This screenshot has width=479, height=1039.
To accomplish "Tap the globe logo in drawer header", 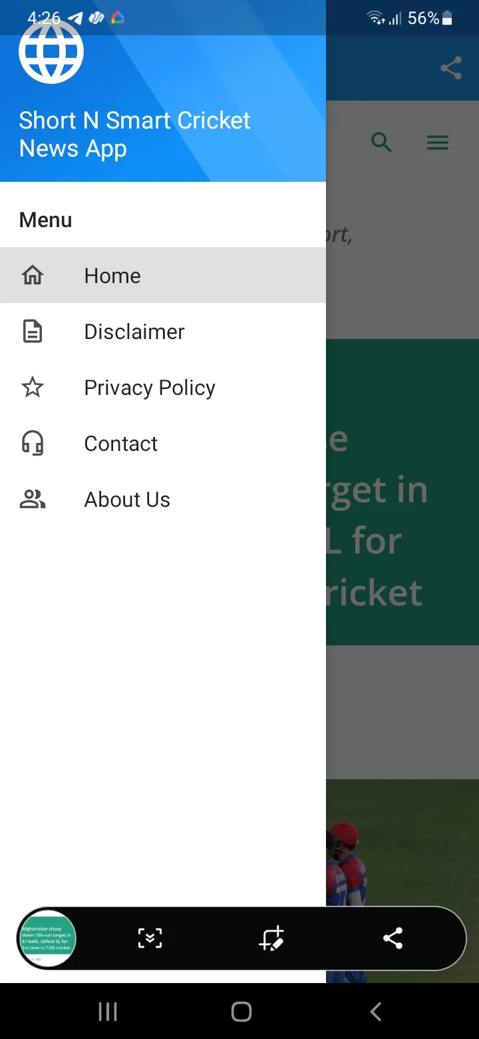I will tap(51, 52).
